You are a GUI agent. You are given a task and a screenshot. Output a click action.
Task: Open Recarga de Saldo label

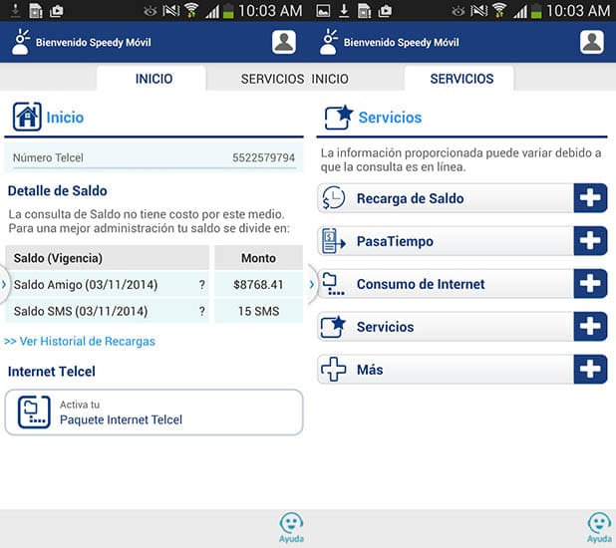410,198
